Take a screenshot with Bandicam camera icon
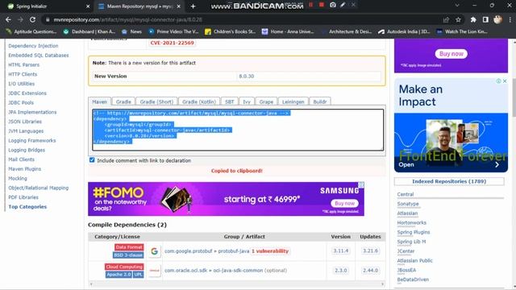Screen dimensions: 516x290 [x=333, y=5]
